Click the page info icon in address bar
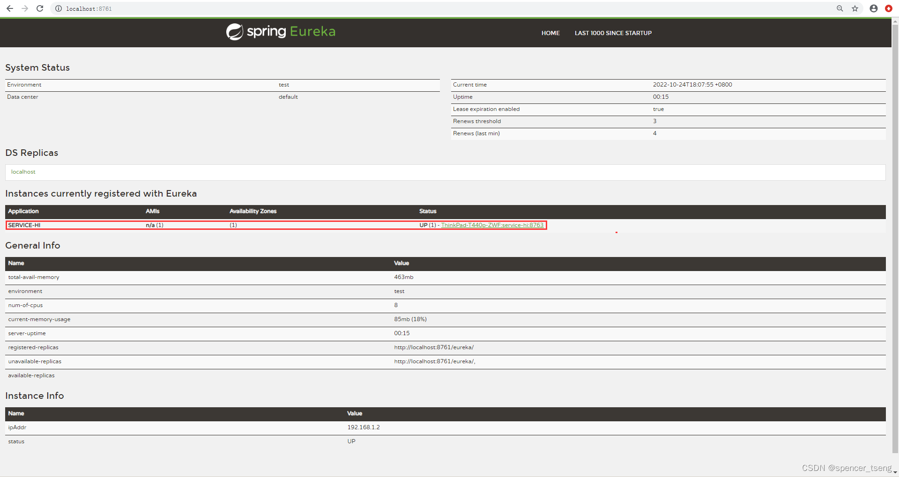This screenshot has height=477, width=899. coord(58,8)
